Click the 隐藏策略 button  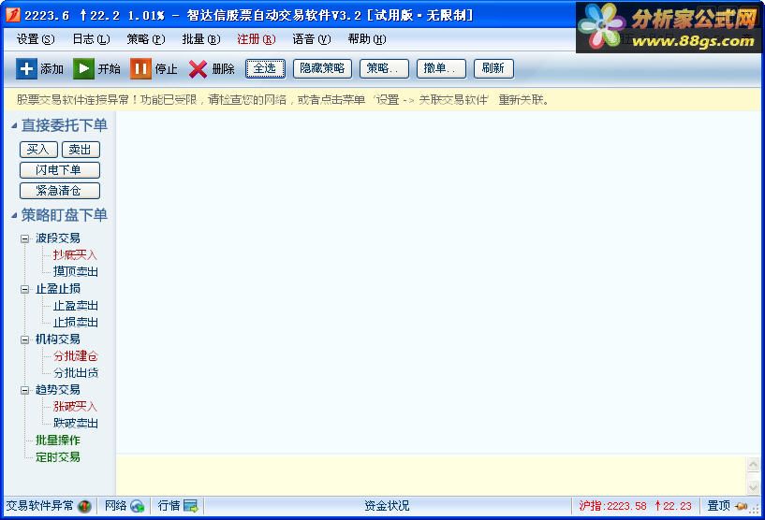pos(322,68)
